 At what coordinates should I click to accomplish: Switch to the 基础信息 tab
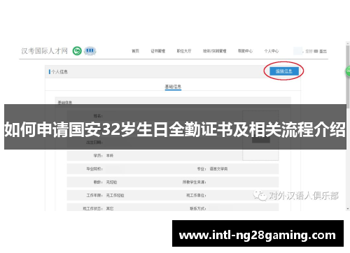173,87
